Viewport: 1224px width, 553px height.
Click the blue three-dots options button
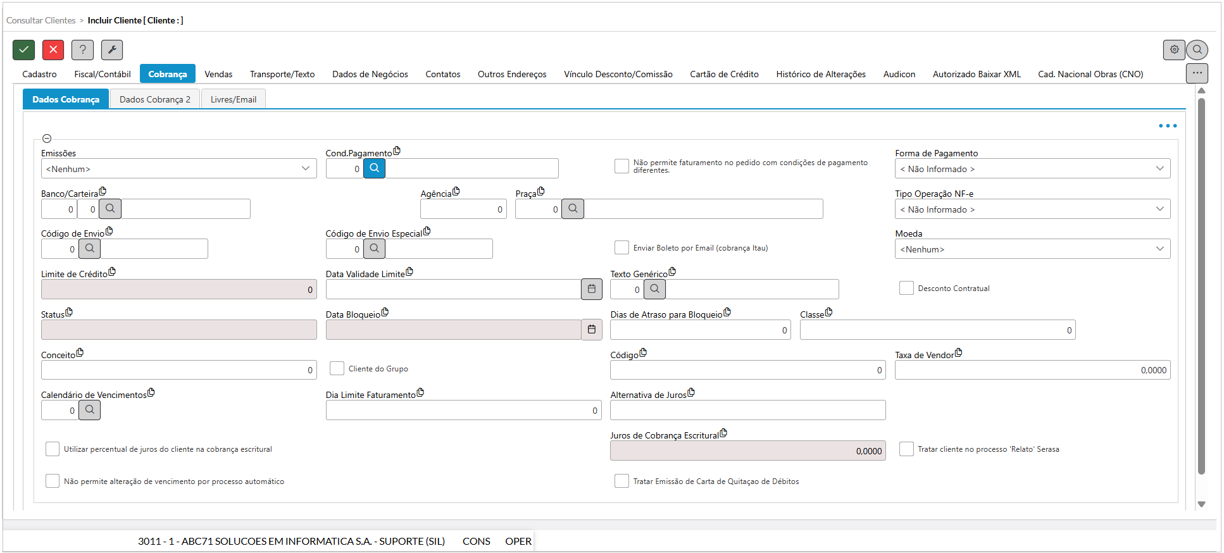(1167, 126)
